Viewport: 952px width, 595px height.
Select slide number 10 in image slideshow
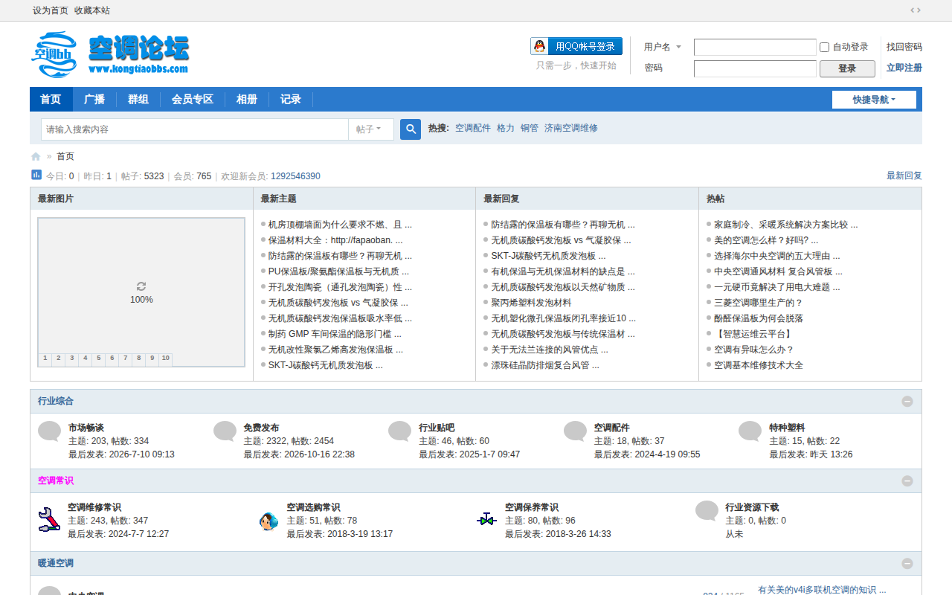pyautogui.click(x=165, y=358)
